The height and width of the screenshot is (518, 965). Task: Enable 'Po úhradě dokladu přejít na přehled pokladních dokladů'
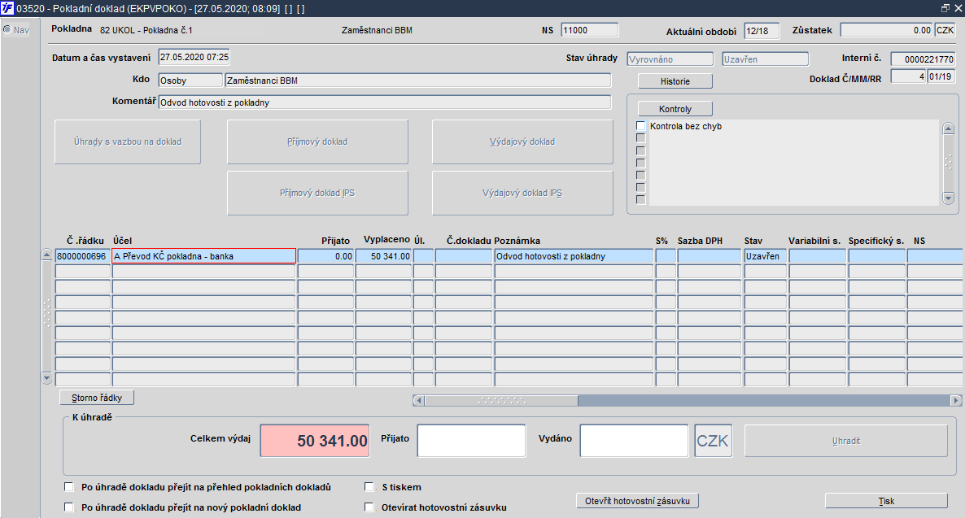tap(69, 486)
